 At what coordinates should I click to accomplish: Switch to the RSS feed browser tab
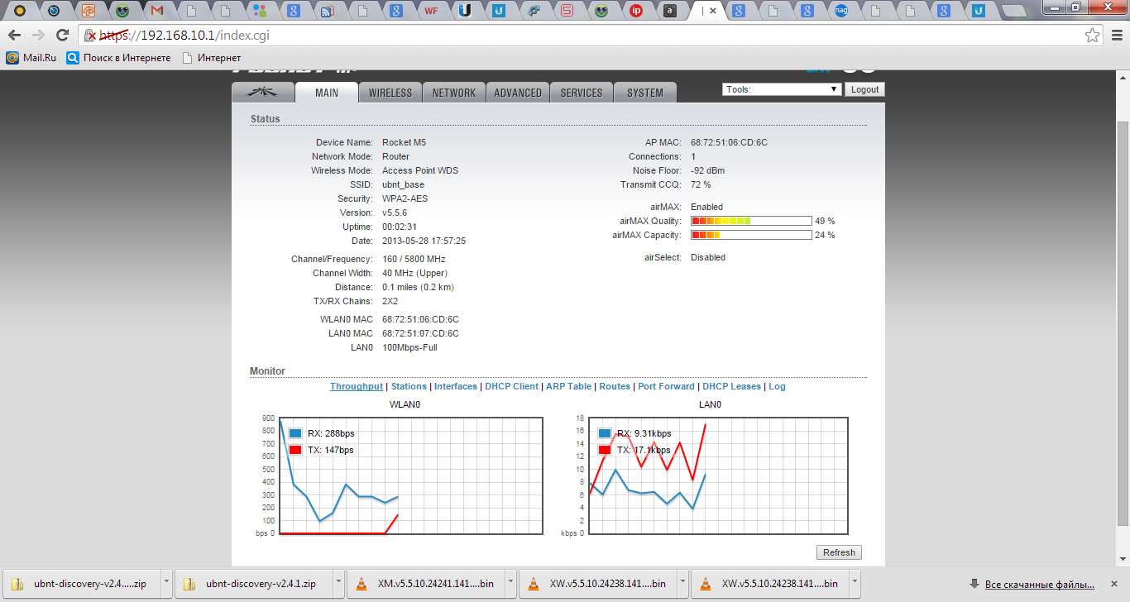328,11
